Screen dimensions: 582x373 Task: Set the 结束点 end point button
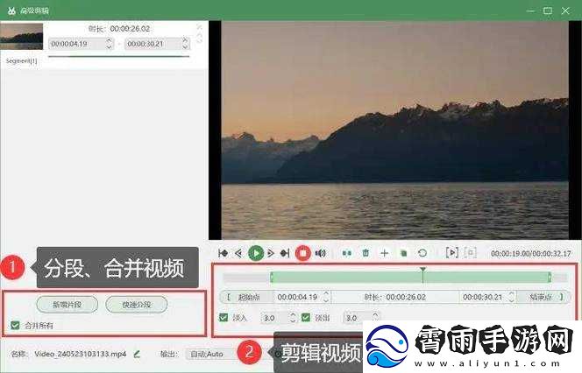pyautogui.click(x=543, y=297)
